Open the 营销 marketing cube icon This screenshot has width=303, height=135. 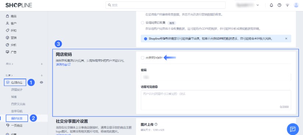[7, 38]
